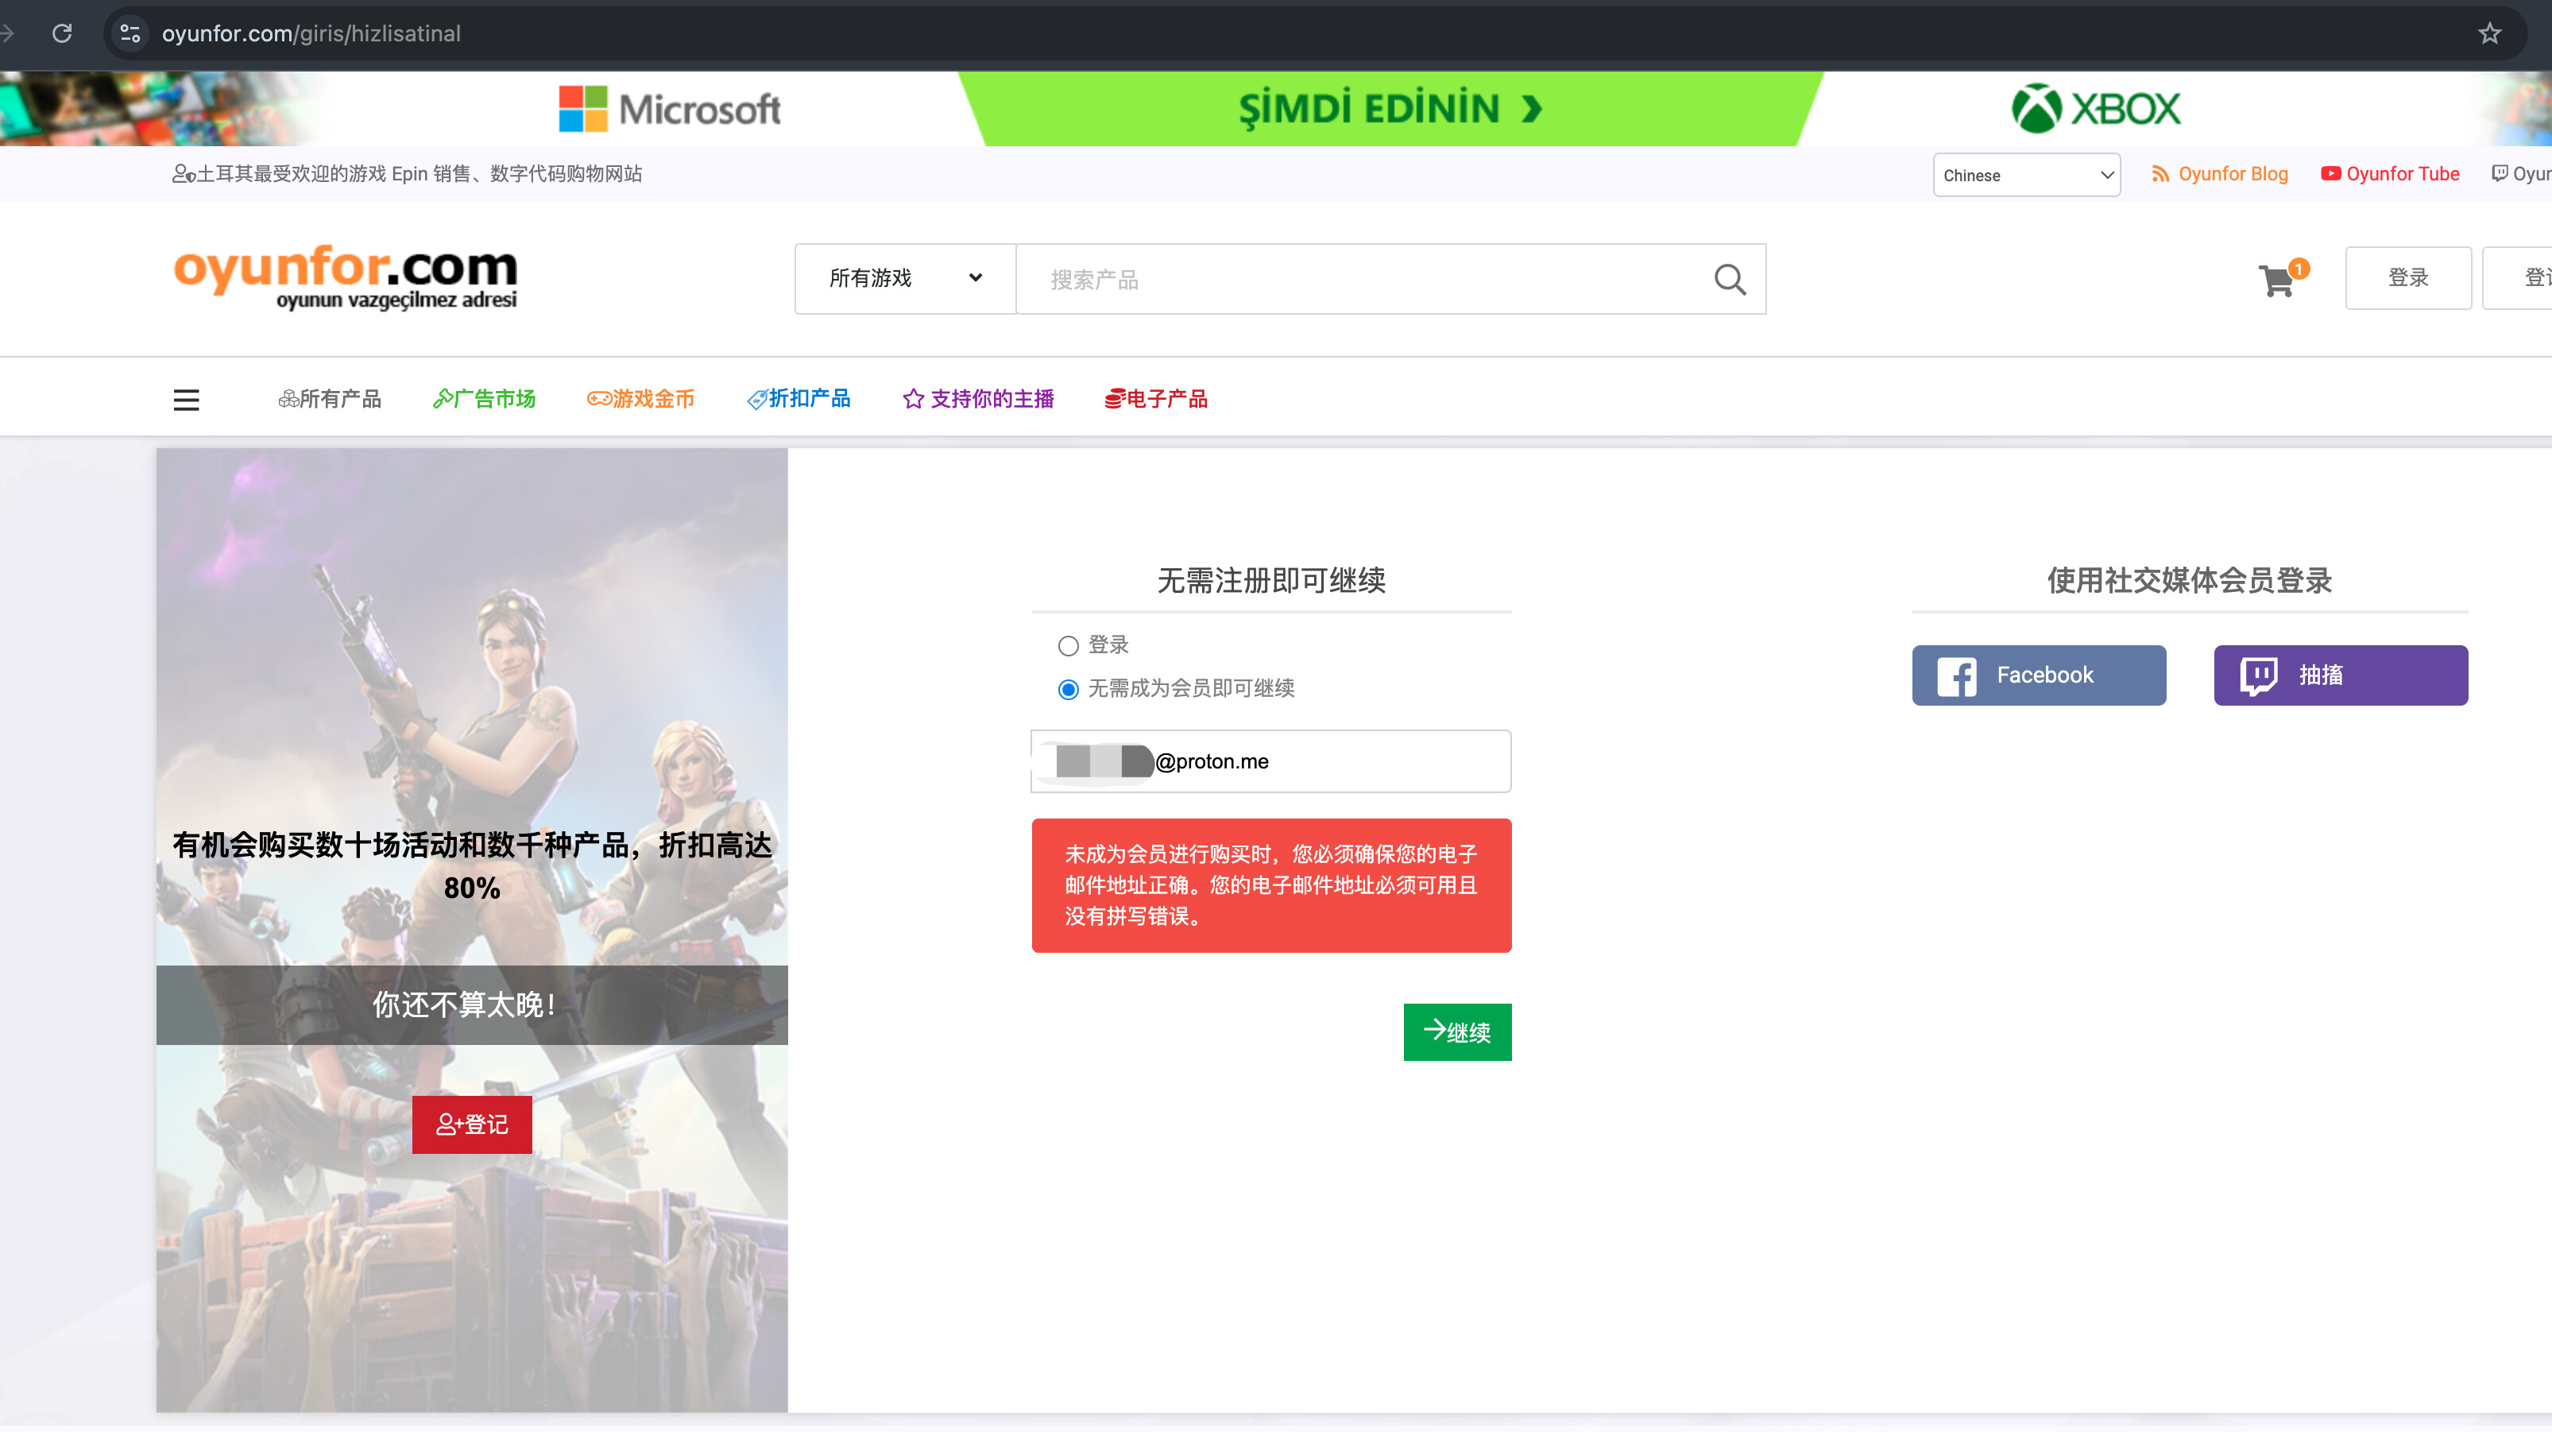This screenshot has height=1432, width=2552.
Task: Click the green 继续 button
Action: pyautogui.click(x=1457, y=1032)
